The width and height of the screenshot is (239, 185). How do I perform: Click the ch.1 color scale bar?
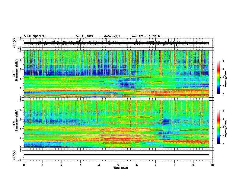click(218, 77)
